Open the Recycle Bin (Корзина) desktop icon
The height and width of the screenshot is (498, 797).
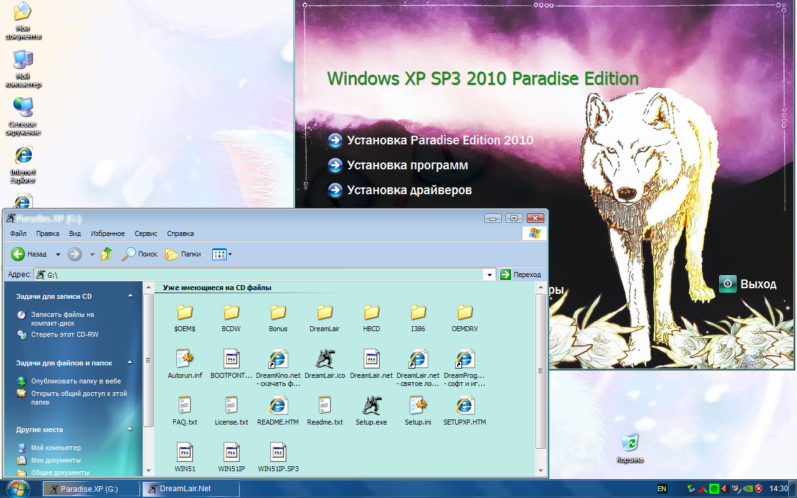point(630,443)
